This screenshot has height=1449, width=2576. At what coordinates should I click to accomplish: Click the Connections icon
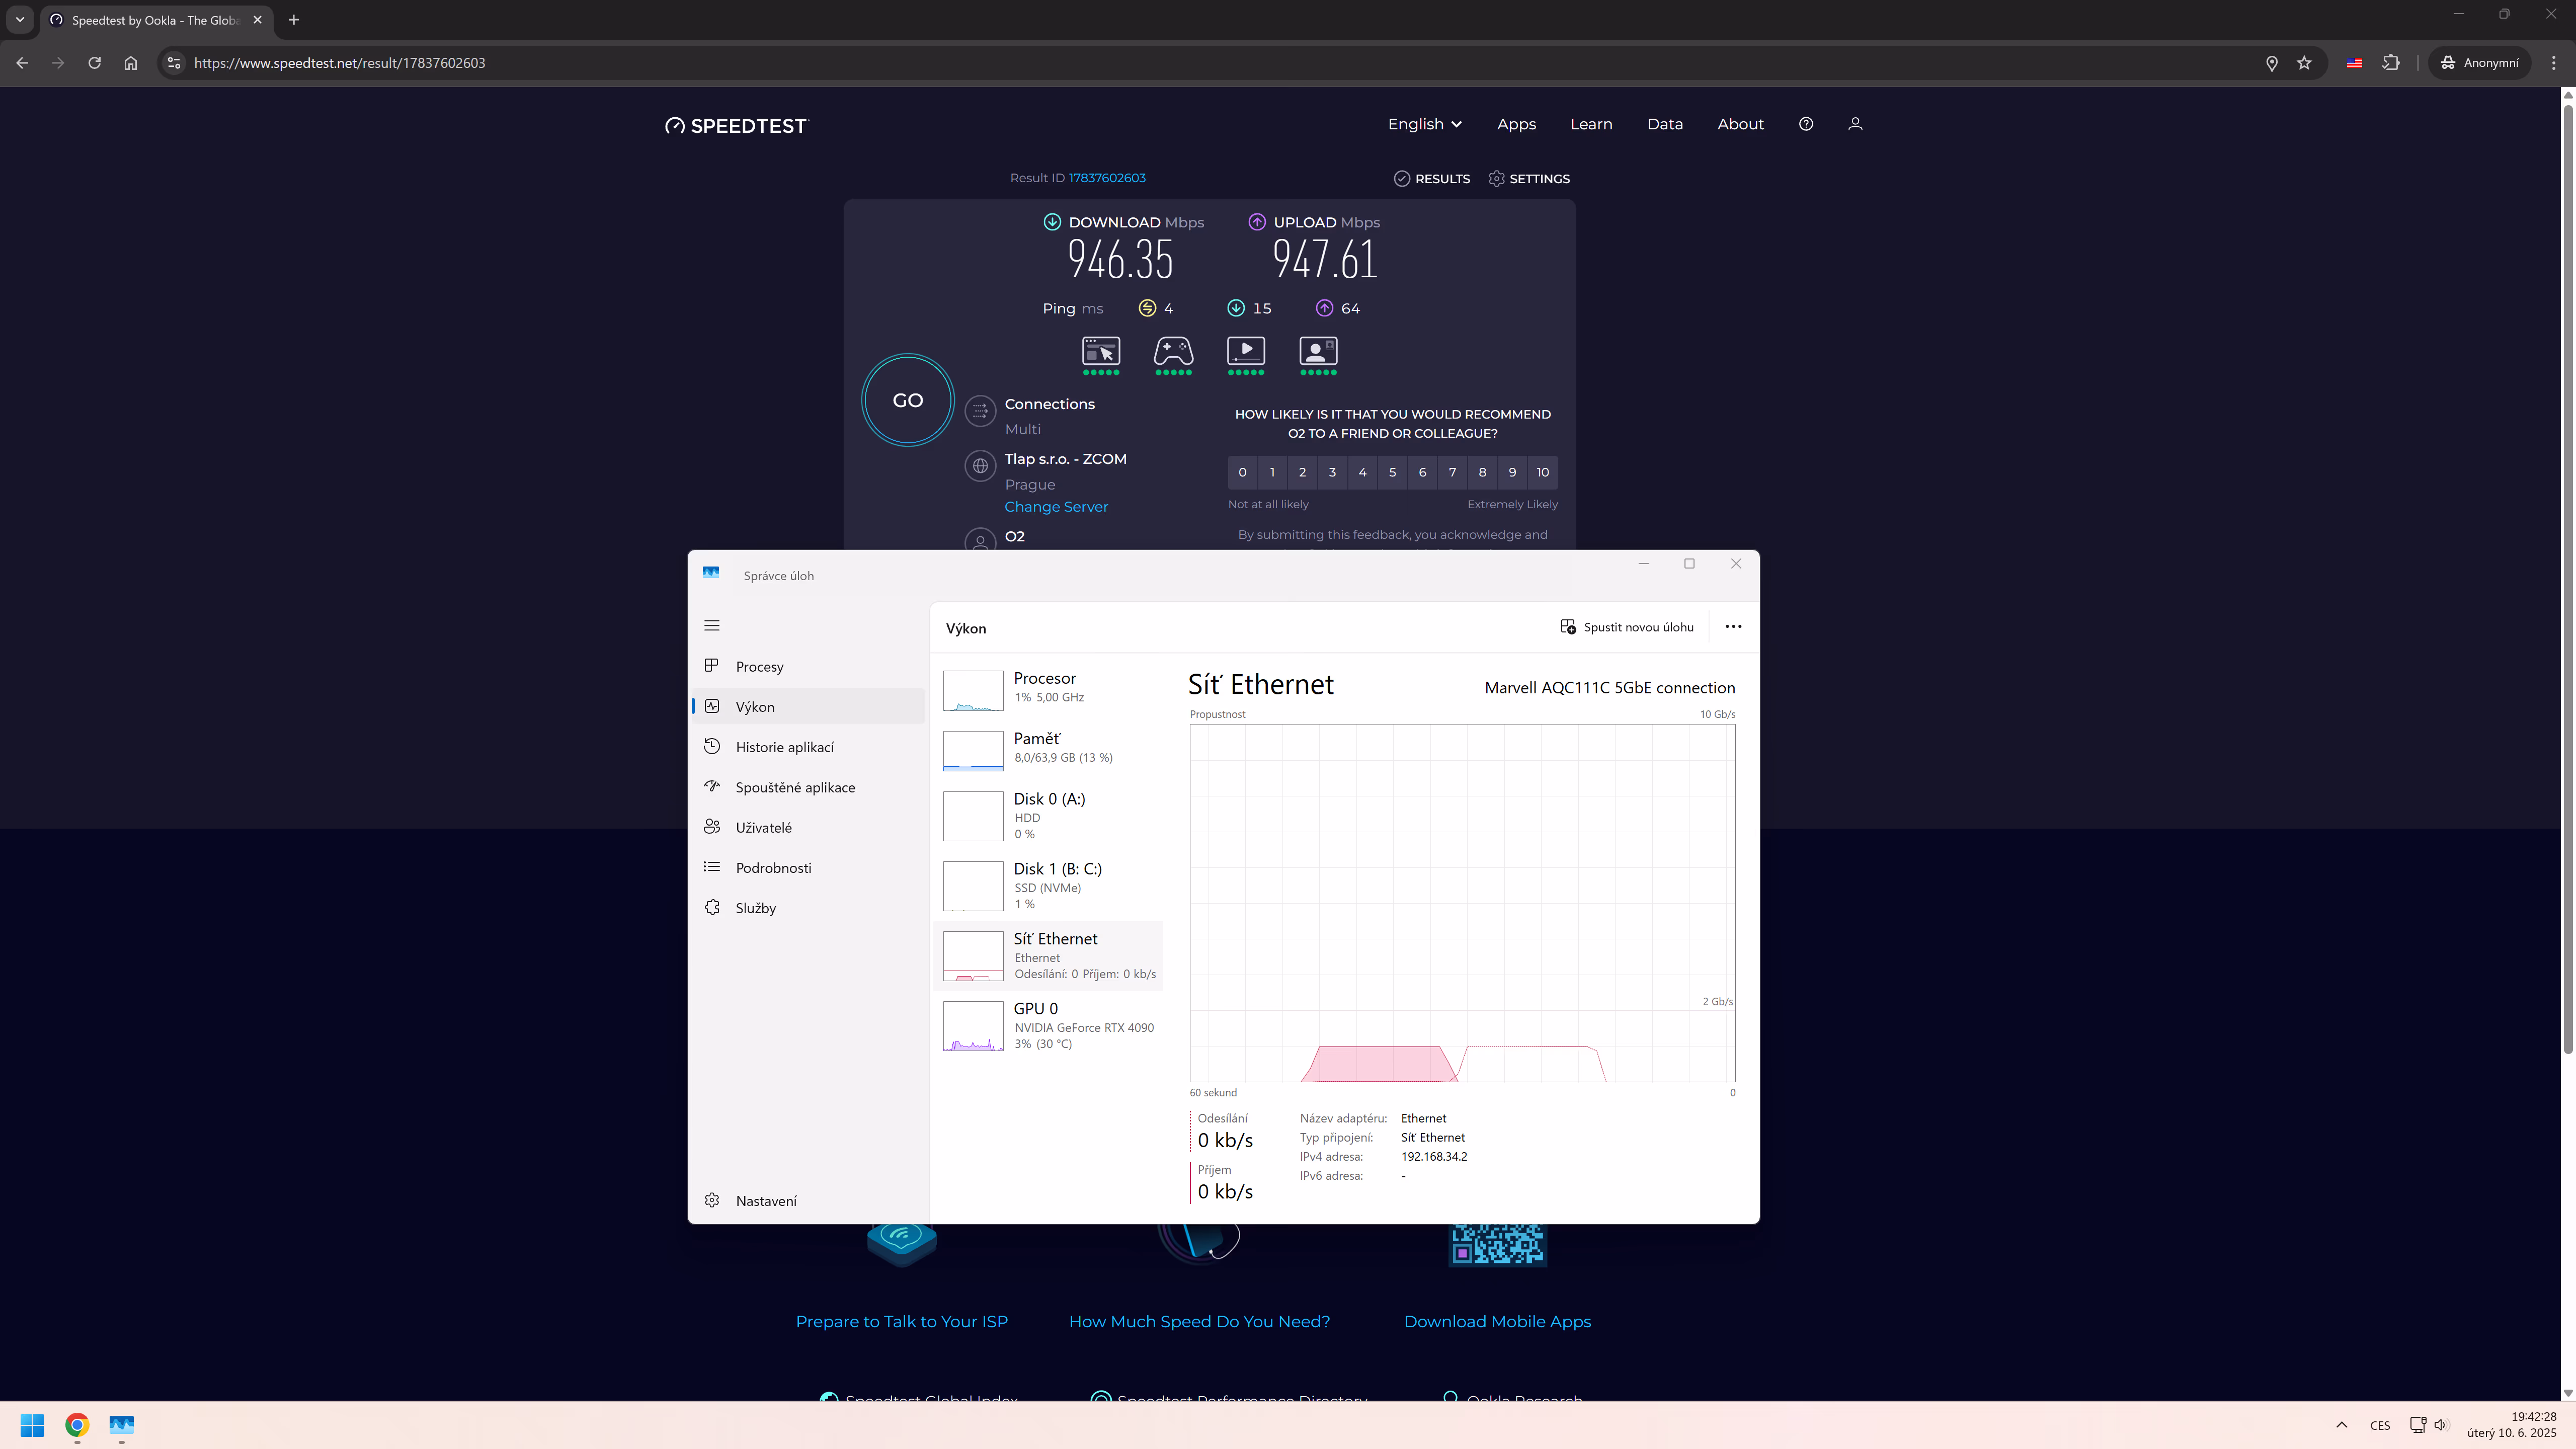pos(980,410)
